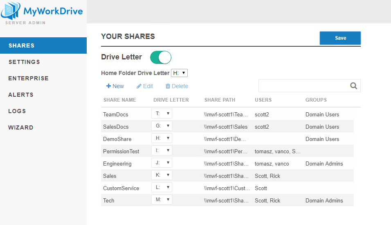Change drive letter dropdown for Tech
Image resolution: width=391 pixels, height=225 pixels.
tap(162, 200)
